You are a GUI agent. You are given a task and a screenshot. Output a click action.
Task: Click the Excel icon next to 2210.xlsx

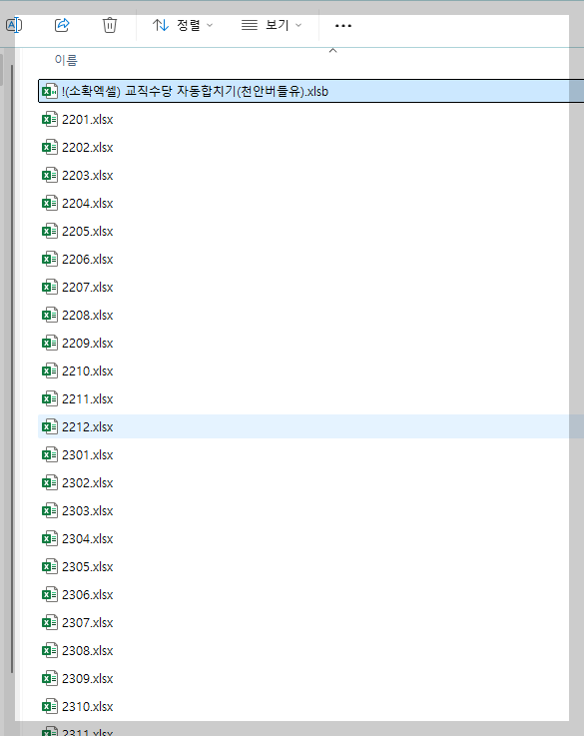click(50, 370)
